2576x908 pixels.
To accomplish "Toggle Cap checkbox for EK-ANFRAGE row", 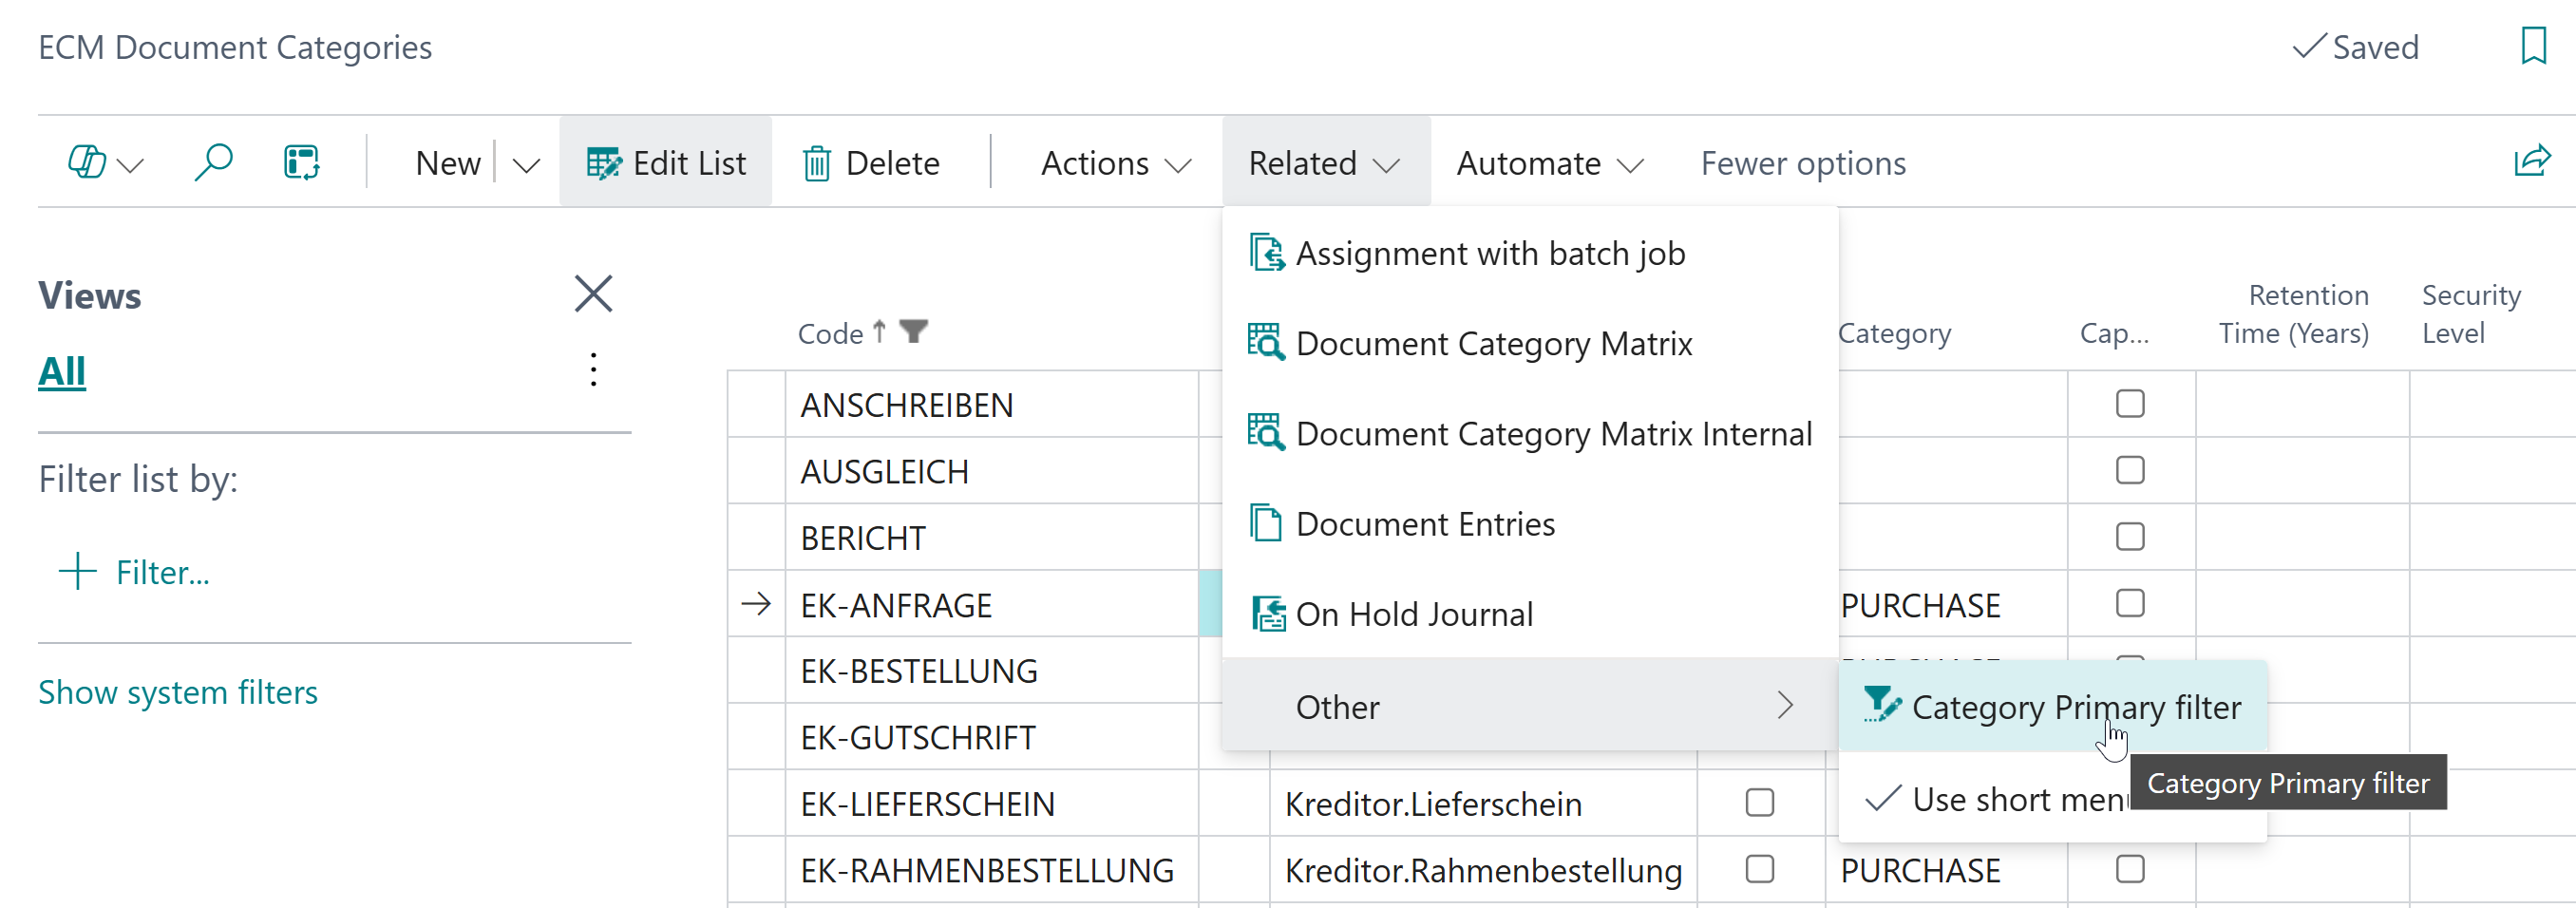I will (2129, 603).
